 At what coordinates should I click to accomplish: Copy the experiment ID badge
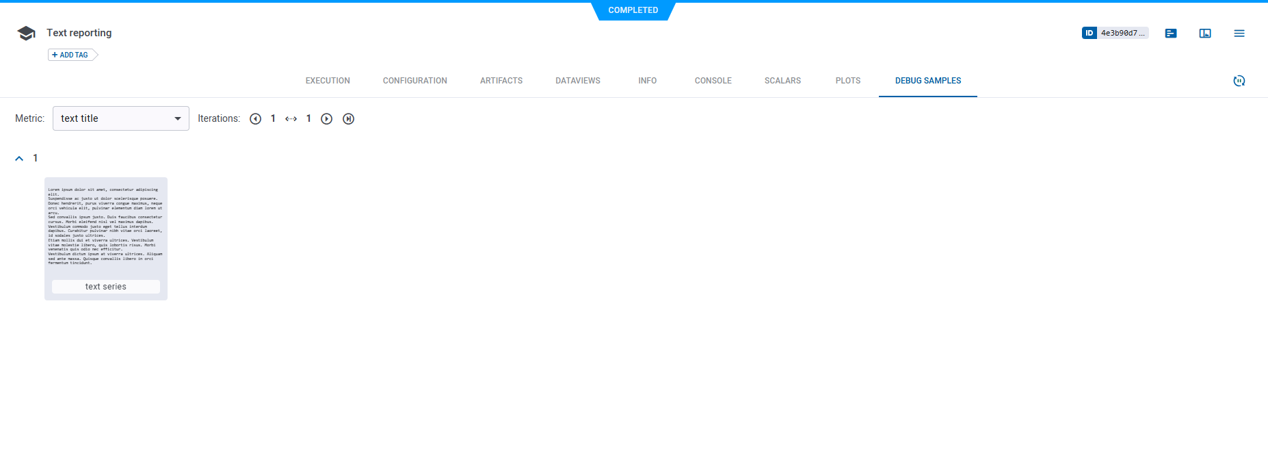coord(1114,33)
